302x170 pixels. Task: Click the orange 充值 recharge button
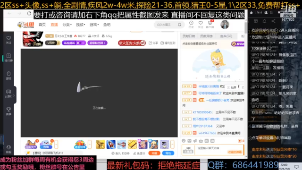click(x=154, y=153)
